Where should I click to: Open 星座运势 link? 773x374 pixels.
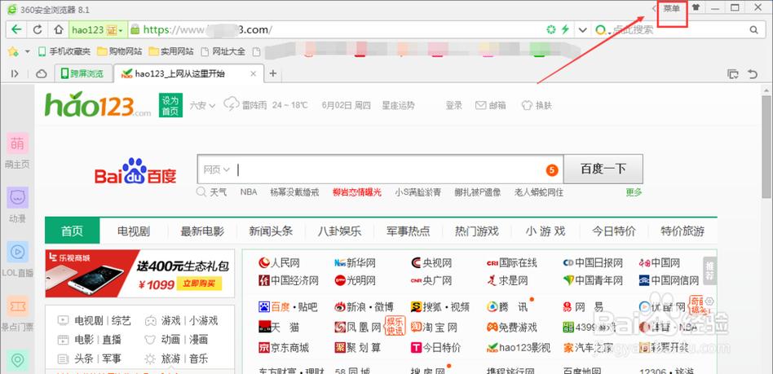[x=399, y=105]
